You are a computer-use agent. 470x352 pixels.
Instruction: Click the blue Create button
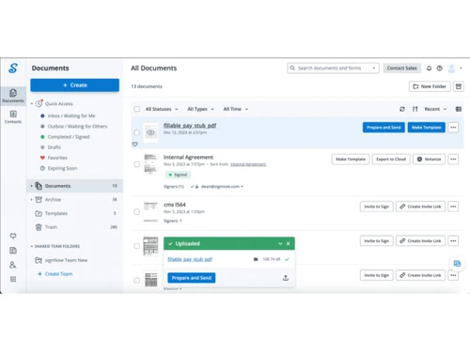[x=74, y=85]
